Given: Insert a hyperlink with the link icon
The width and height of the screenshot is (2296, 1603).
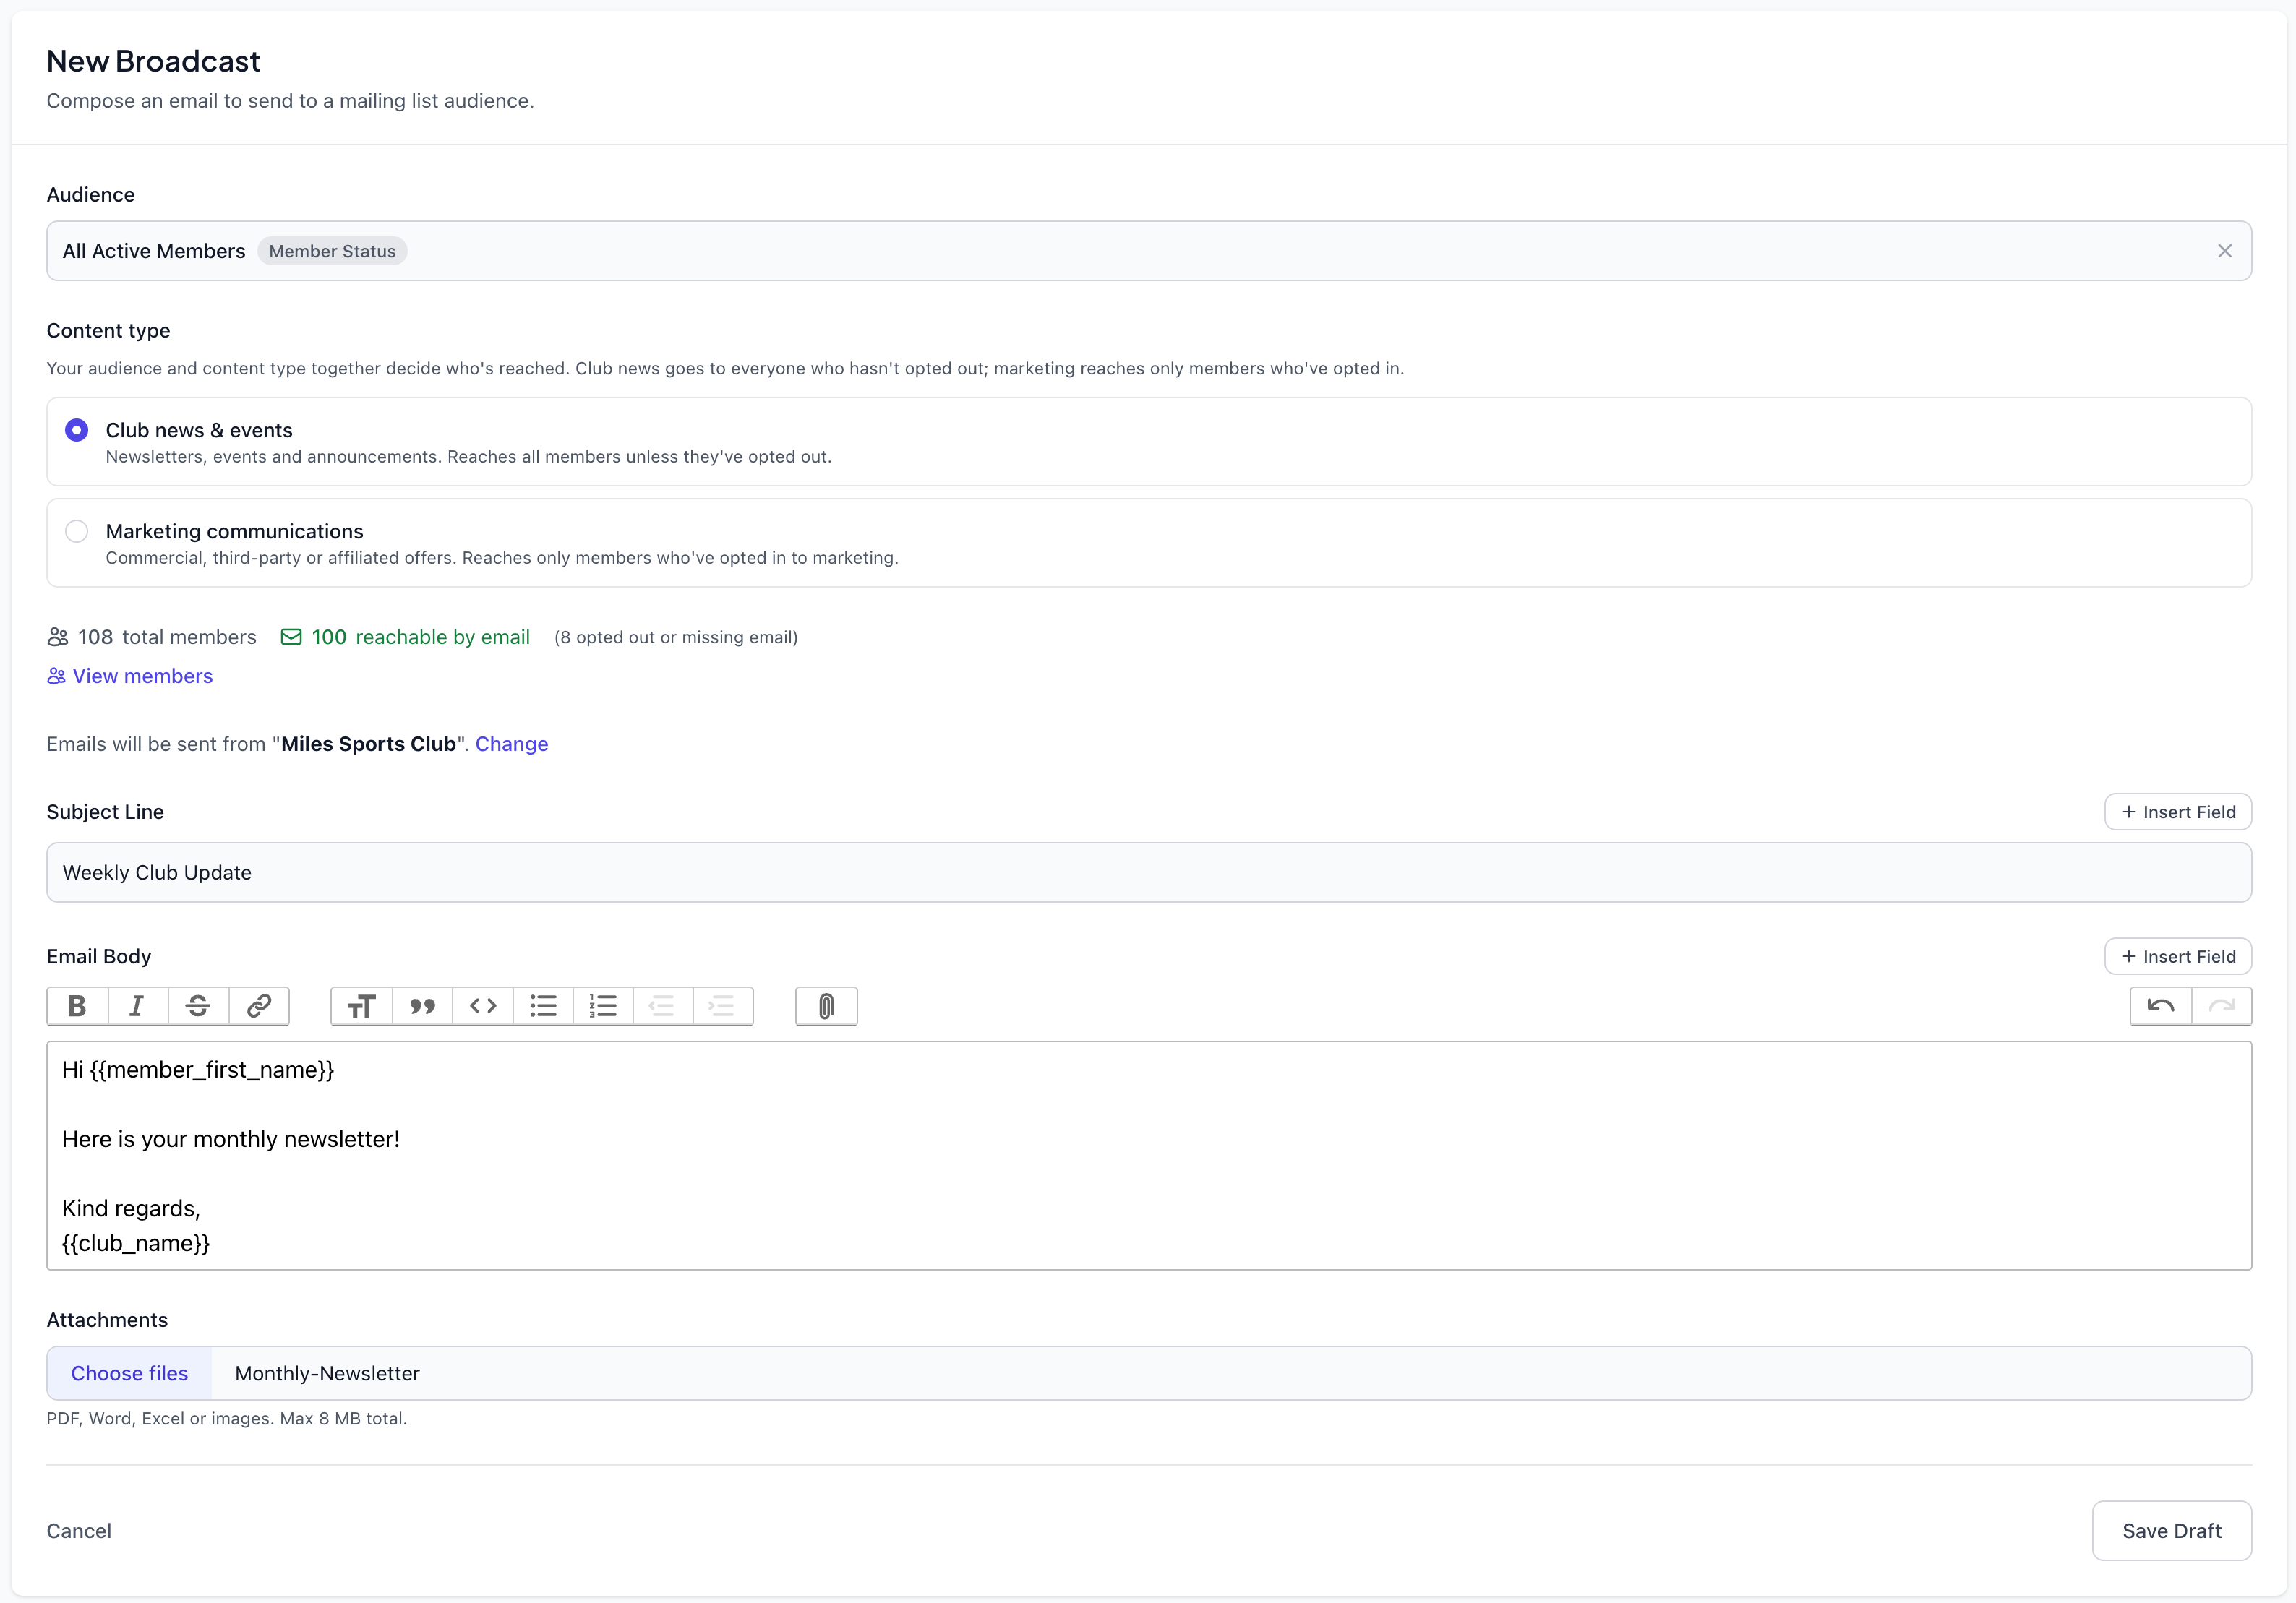Looking at the screenshot, I should (x=259, y=1006).
